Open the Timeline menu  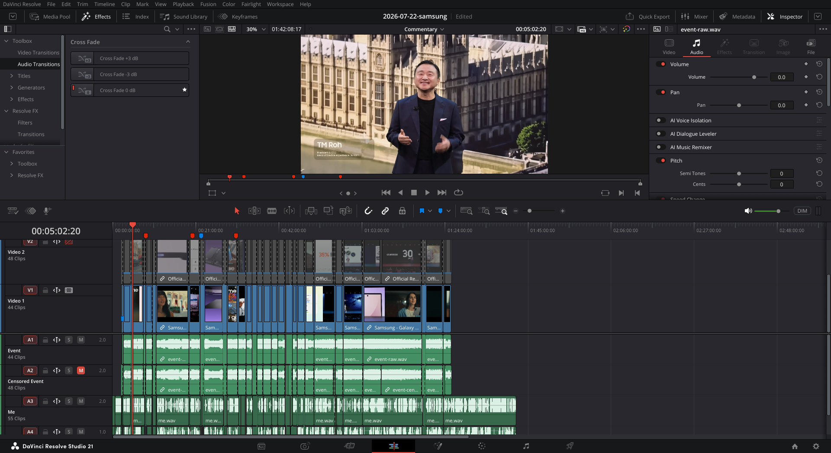pos(105,4)
